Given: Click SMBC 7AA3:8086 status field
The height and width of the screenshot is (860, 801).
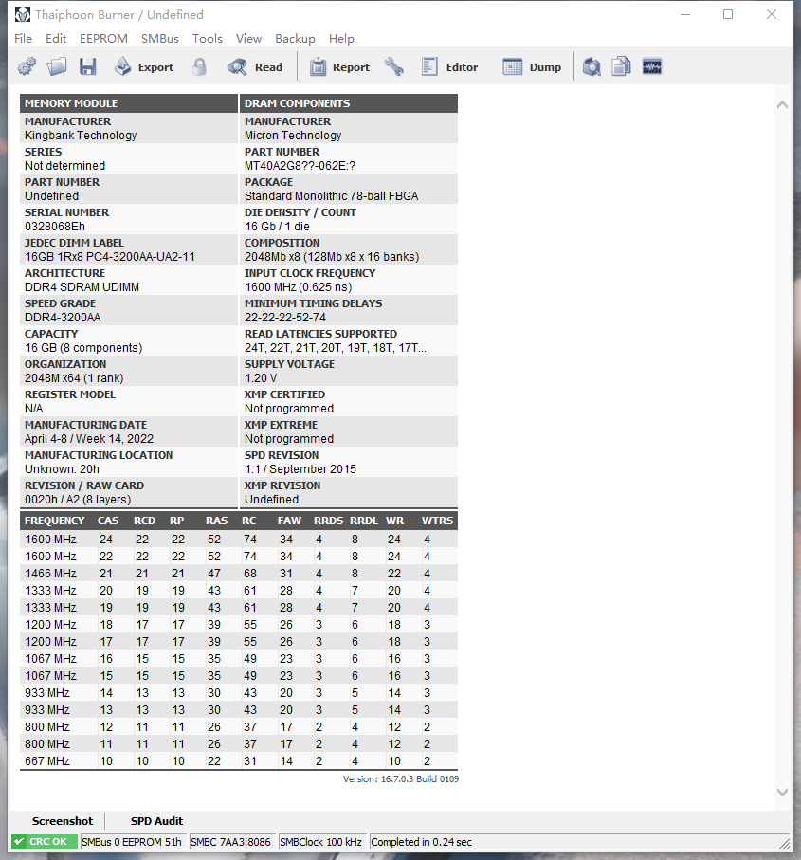Looking at the screenshot, I should [230, 842].
